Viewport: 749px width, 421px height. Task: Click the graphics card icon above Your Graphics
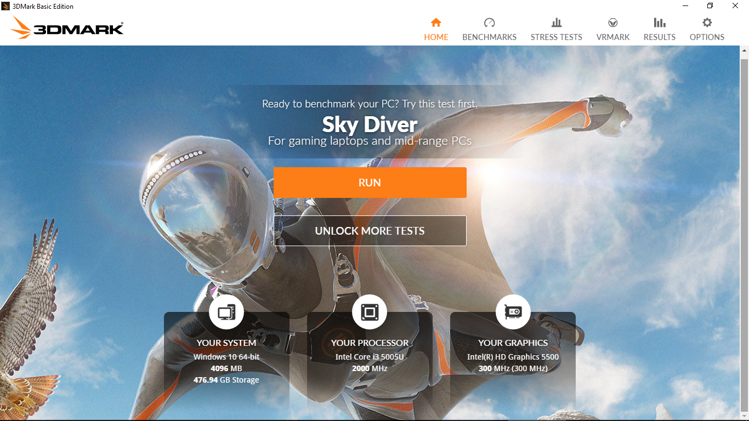pos(513,312)
